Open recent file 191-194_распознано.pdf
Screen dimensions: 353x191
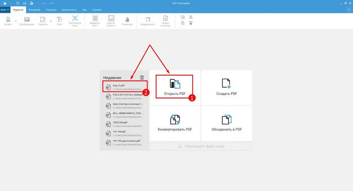click(x=125, y=143)
